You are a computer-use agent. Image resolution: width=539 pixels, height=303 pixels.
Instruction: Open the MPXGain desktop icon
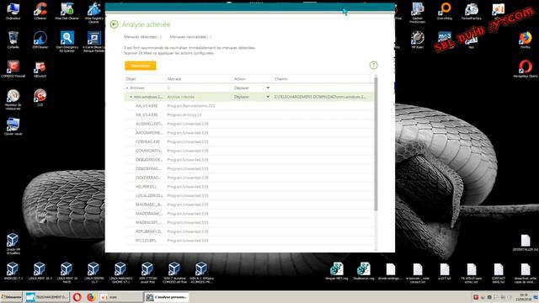point(418,40)
